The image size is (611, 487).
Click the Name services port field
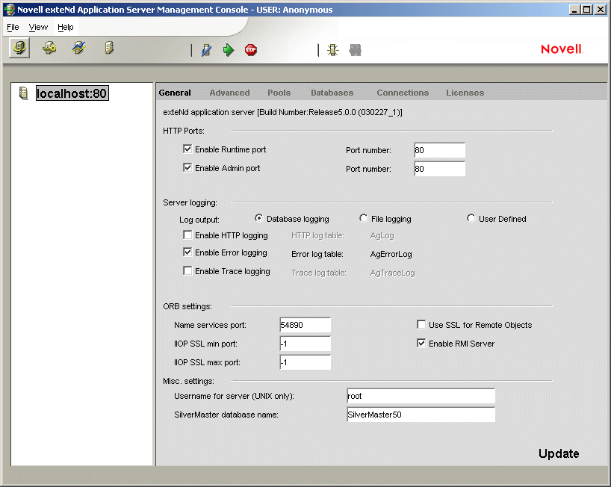point(305,325)
